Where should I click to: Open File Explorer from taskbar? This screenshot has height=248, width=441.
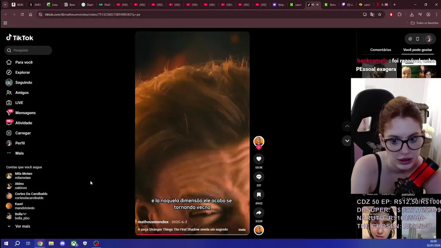[x=51, y=244]
